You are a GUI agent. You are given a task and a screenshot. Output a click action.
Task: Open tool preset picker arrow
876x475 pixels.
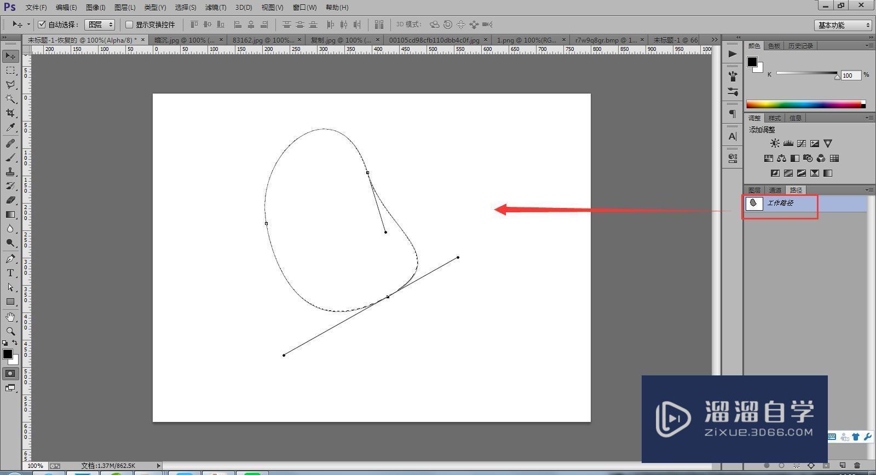point(28,24)
